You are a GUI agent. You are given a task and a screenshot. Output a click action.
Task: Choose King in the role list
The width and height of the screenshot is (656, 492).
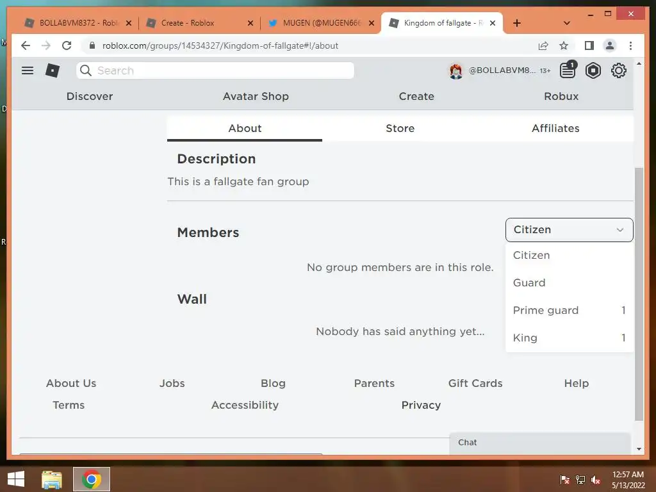click(x=569, y=338)
